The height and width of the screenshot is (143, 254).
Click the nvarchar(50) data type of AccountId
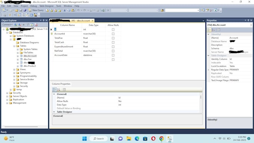pos(89,34)
